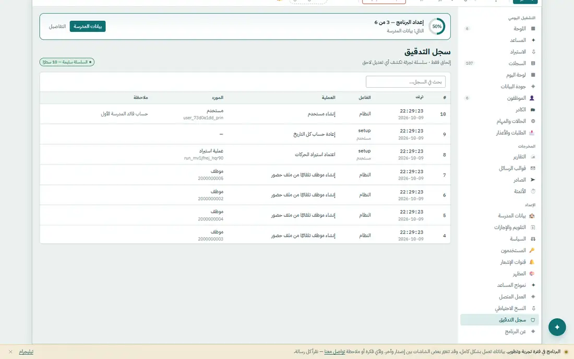The width and height of the screenshot is (574, 359).
Task: Go to التقويم والإجازات in the sidebar
Action: (499, 227)
